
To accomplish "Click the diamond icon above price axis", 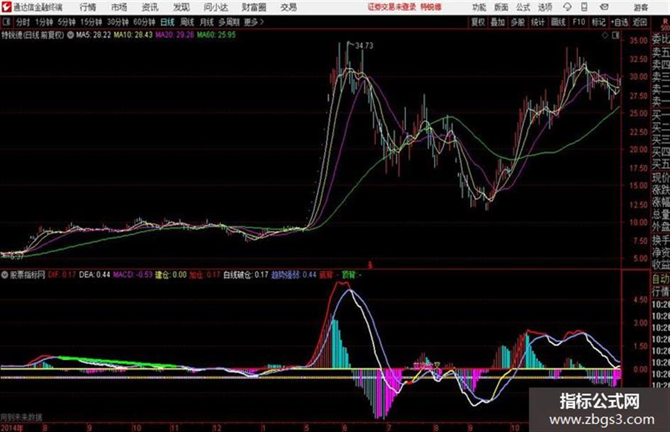I will (605, 36).
